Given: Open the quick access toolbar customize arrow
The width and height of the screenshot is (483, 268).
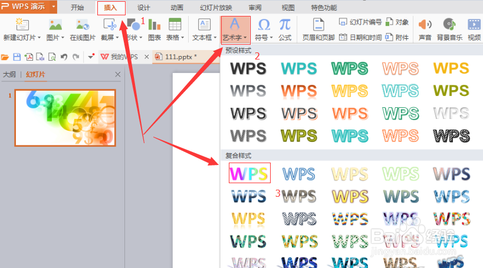Looking at the screenshot, I should [91, 57].
